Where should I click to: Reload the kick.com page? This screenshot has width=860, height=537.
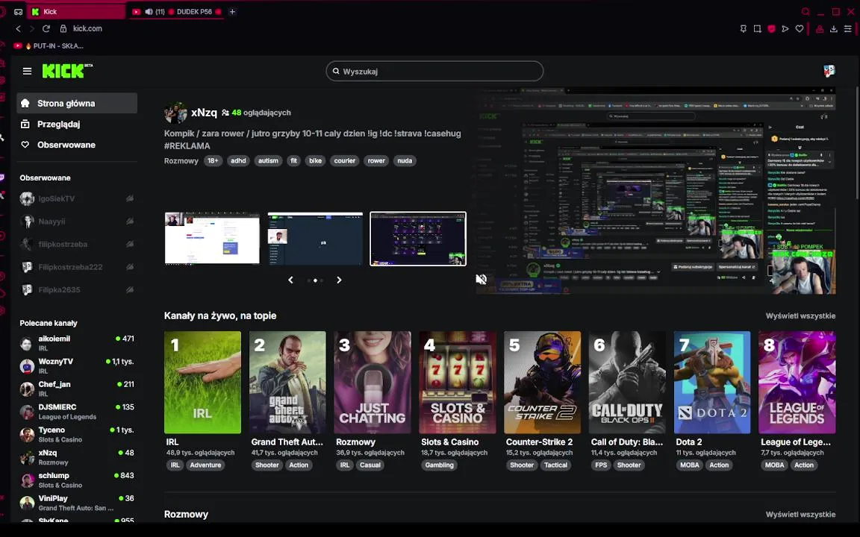46,28
